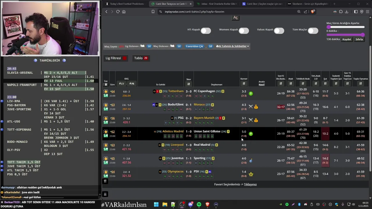
Task: Sort by Topla Oynama column arrows
Action: pyautogui.click(x=360, y=84)
